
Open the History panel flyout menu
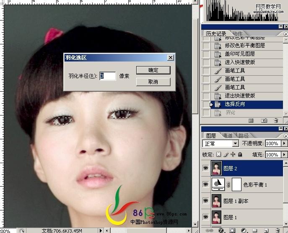pyautogui.click(x=285, y=34)
